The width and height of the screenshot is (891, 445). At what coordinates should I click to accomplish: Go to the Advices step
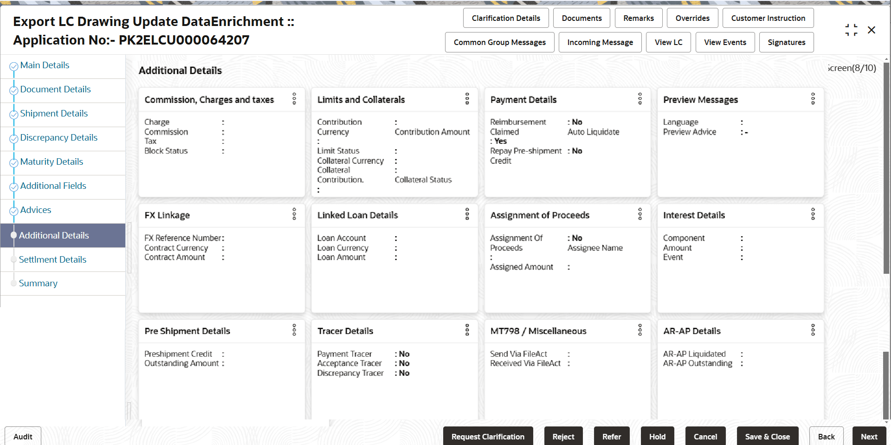pyautogui.click(x=36, y=210)
